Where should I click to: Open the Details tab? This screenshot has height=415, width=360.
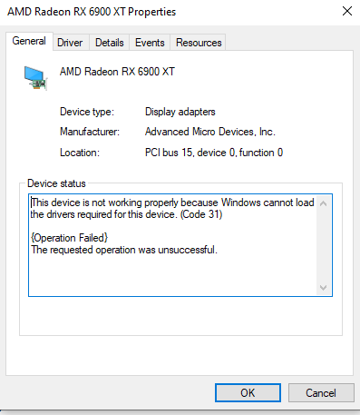(110, 43)
